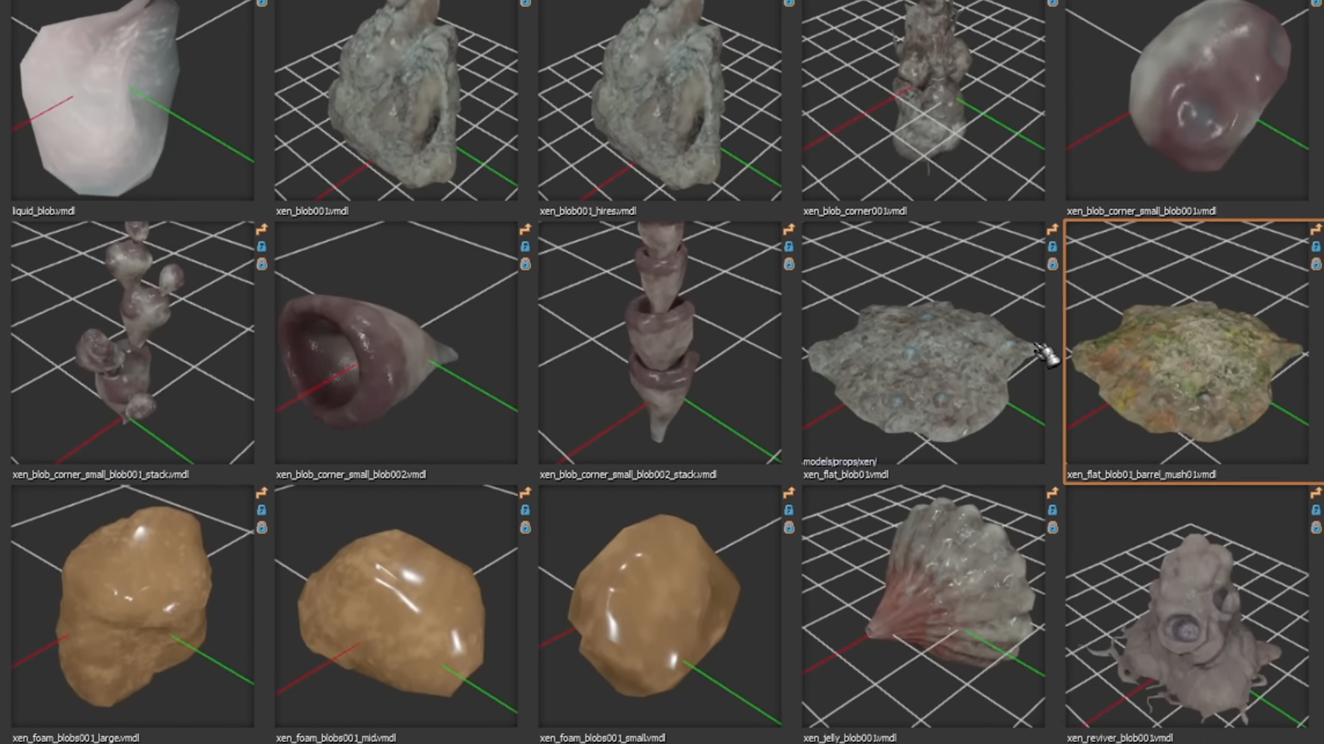
Task: Click the xen_reviver_blob001.vmdl file name
Action: point(1120,738)
